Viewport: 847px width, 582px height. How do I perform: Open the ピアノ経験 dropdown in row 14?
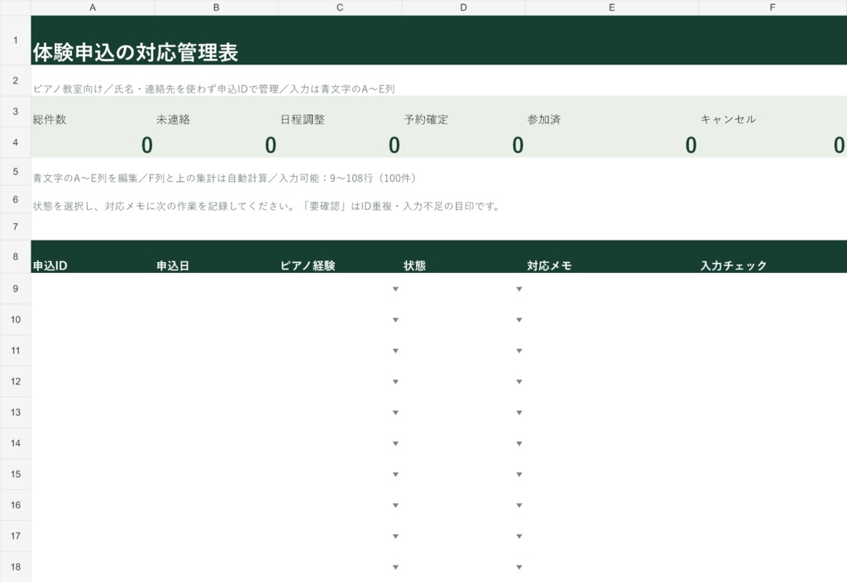coord(395,444)
